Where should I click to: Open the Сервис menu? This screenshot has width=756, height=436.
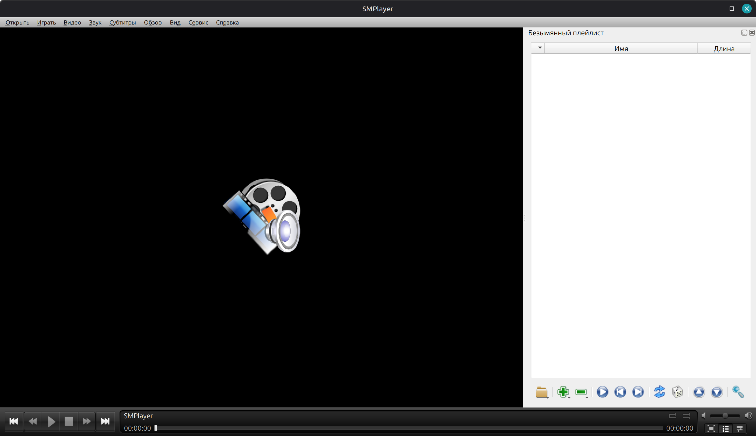tap(198, 22)
